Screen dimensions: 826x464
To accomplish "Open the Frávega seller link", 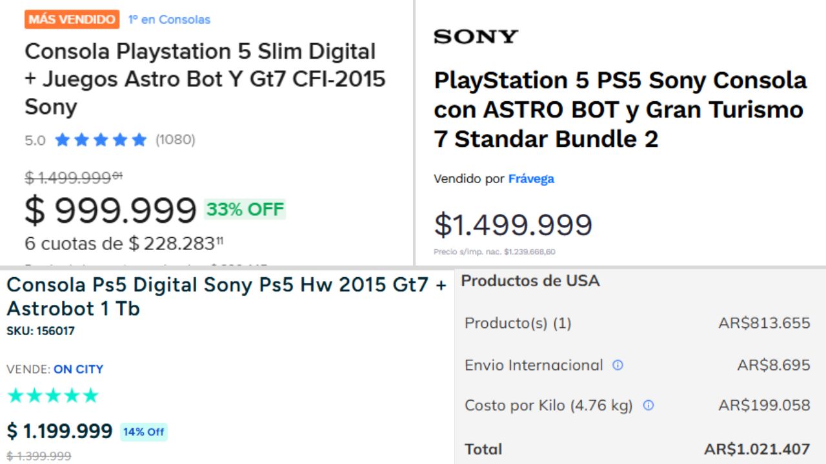I will tap(531, 179).
